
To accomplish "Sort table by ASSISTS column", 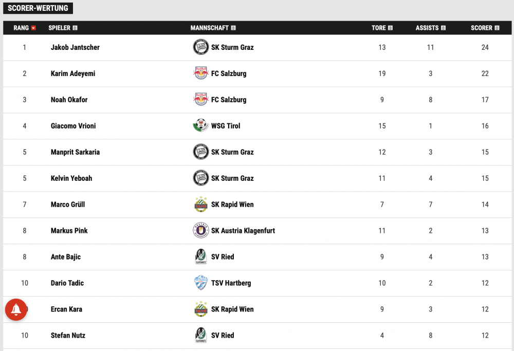I will [x=430, y=28].
